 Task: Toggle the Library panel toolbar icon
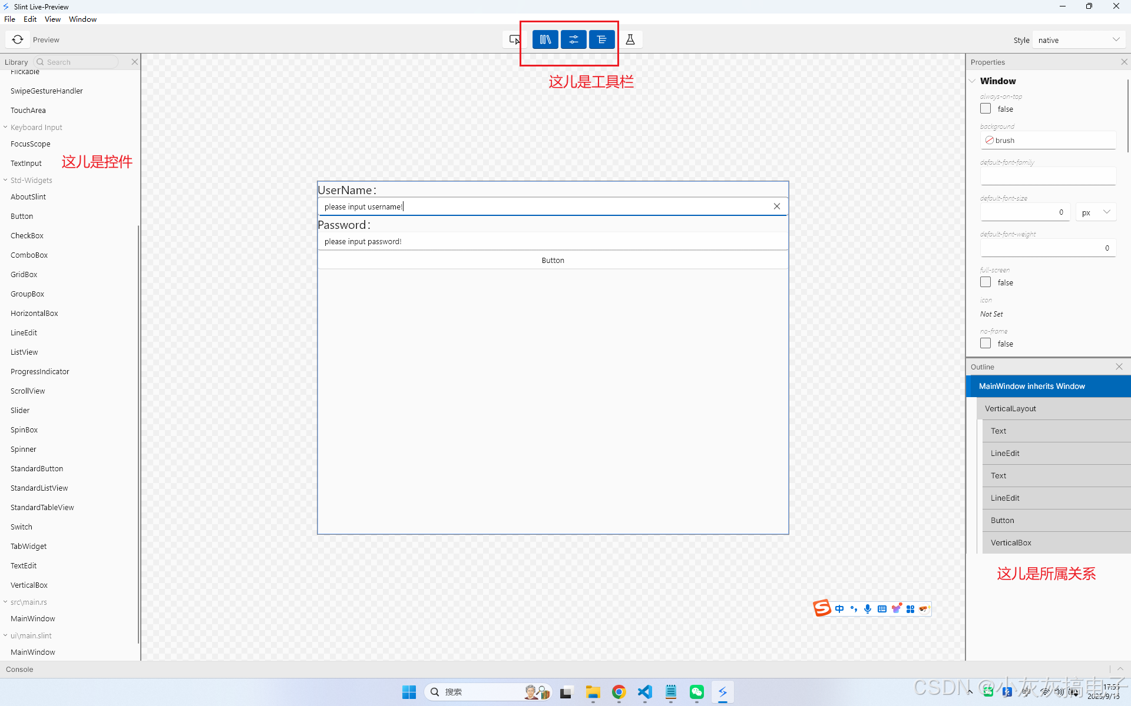[x=545, y=39]
